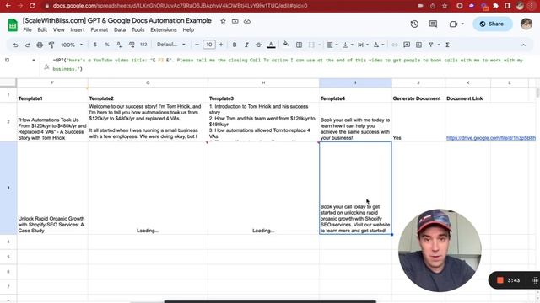The height and width of the screenshot is (303, 540).
Task: Click the Redo icon in toolbar
Action: pos(28,45)
